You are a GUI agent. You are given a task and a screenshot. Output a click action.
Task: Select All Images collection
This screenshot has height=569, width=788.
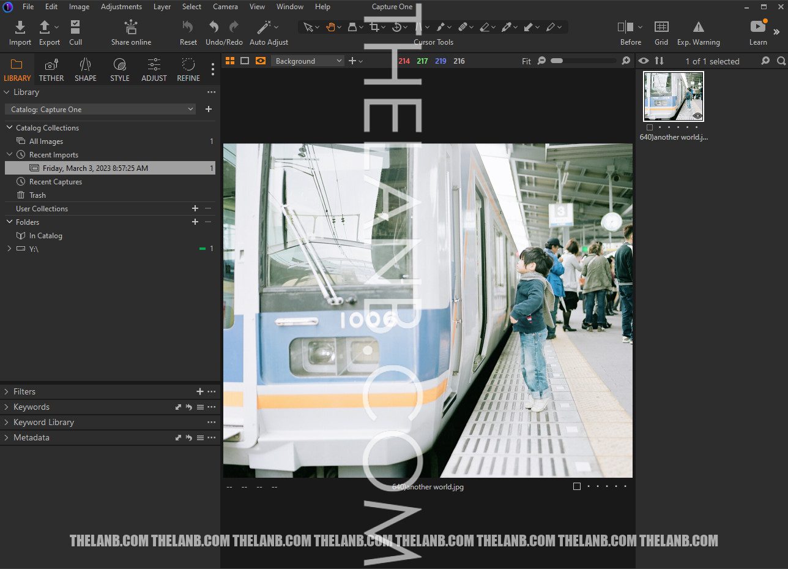[x=46, y=141]
